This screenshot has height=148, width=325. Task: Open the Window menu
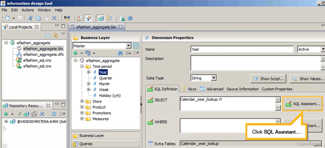tap(44, 10)
